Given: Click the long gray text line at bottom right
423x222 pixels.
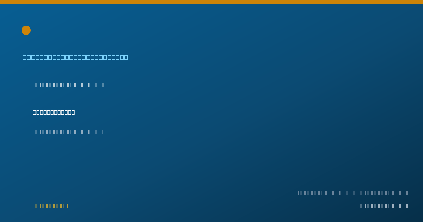Looking at the screenshot, I should (354, 192).
